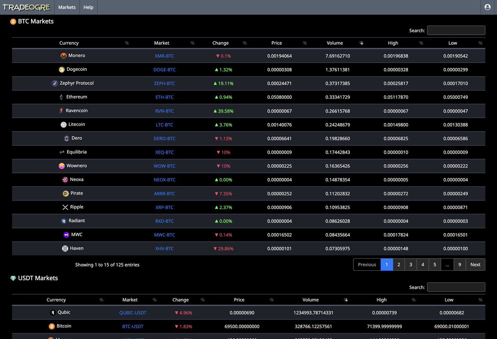Viewport: 497px width, 339px height.
Task: Click the Next pagination button
Action: point(475,264)
